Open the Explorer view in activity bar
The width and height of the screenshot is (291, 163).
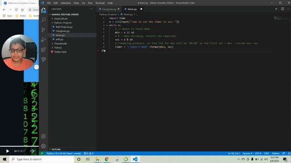pyautogui.click(x=43, y=10)
